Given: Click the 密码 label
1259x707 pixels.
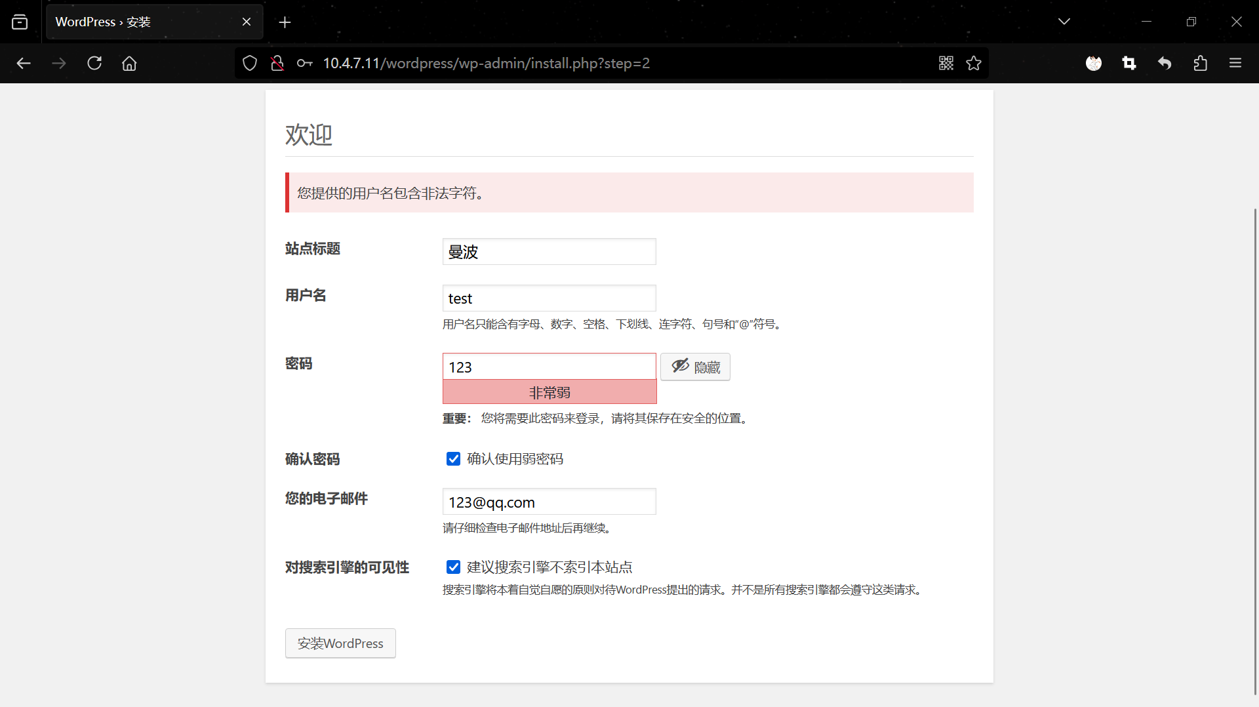Looking at the screenshot, I should 299,363.
